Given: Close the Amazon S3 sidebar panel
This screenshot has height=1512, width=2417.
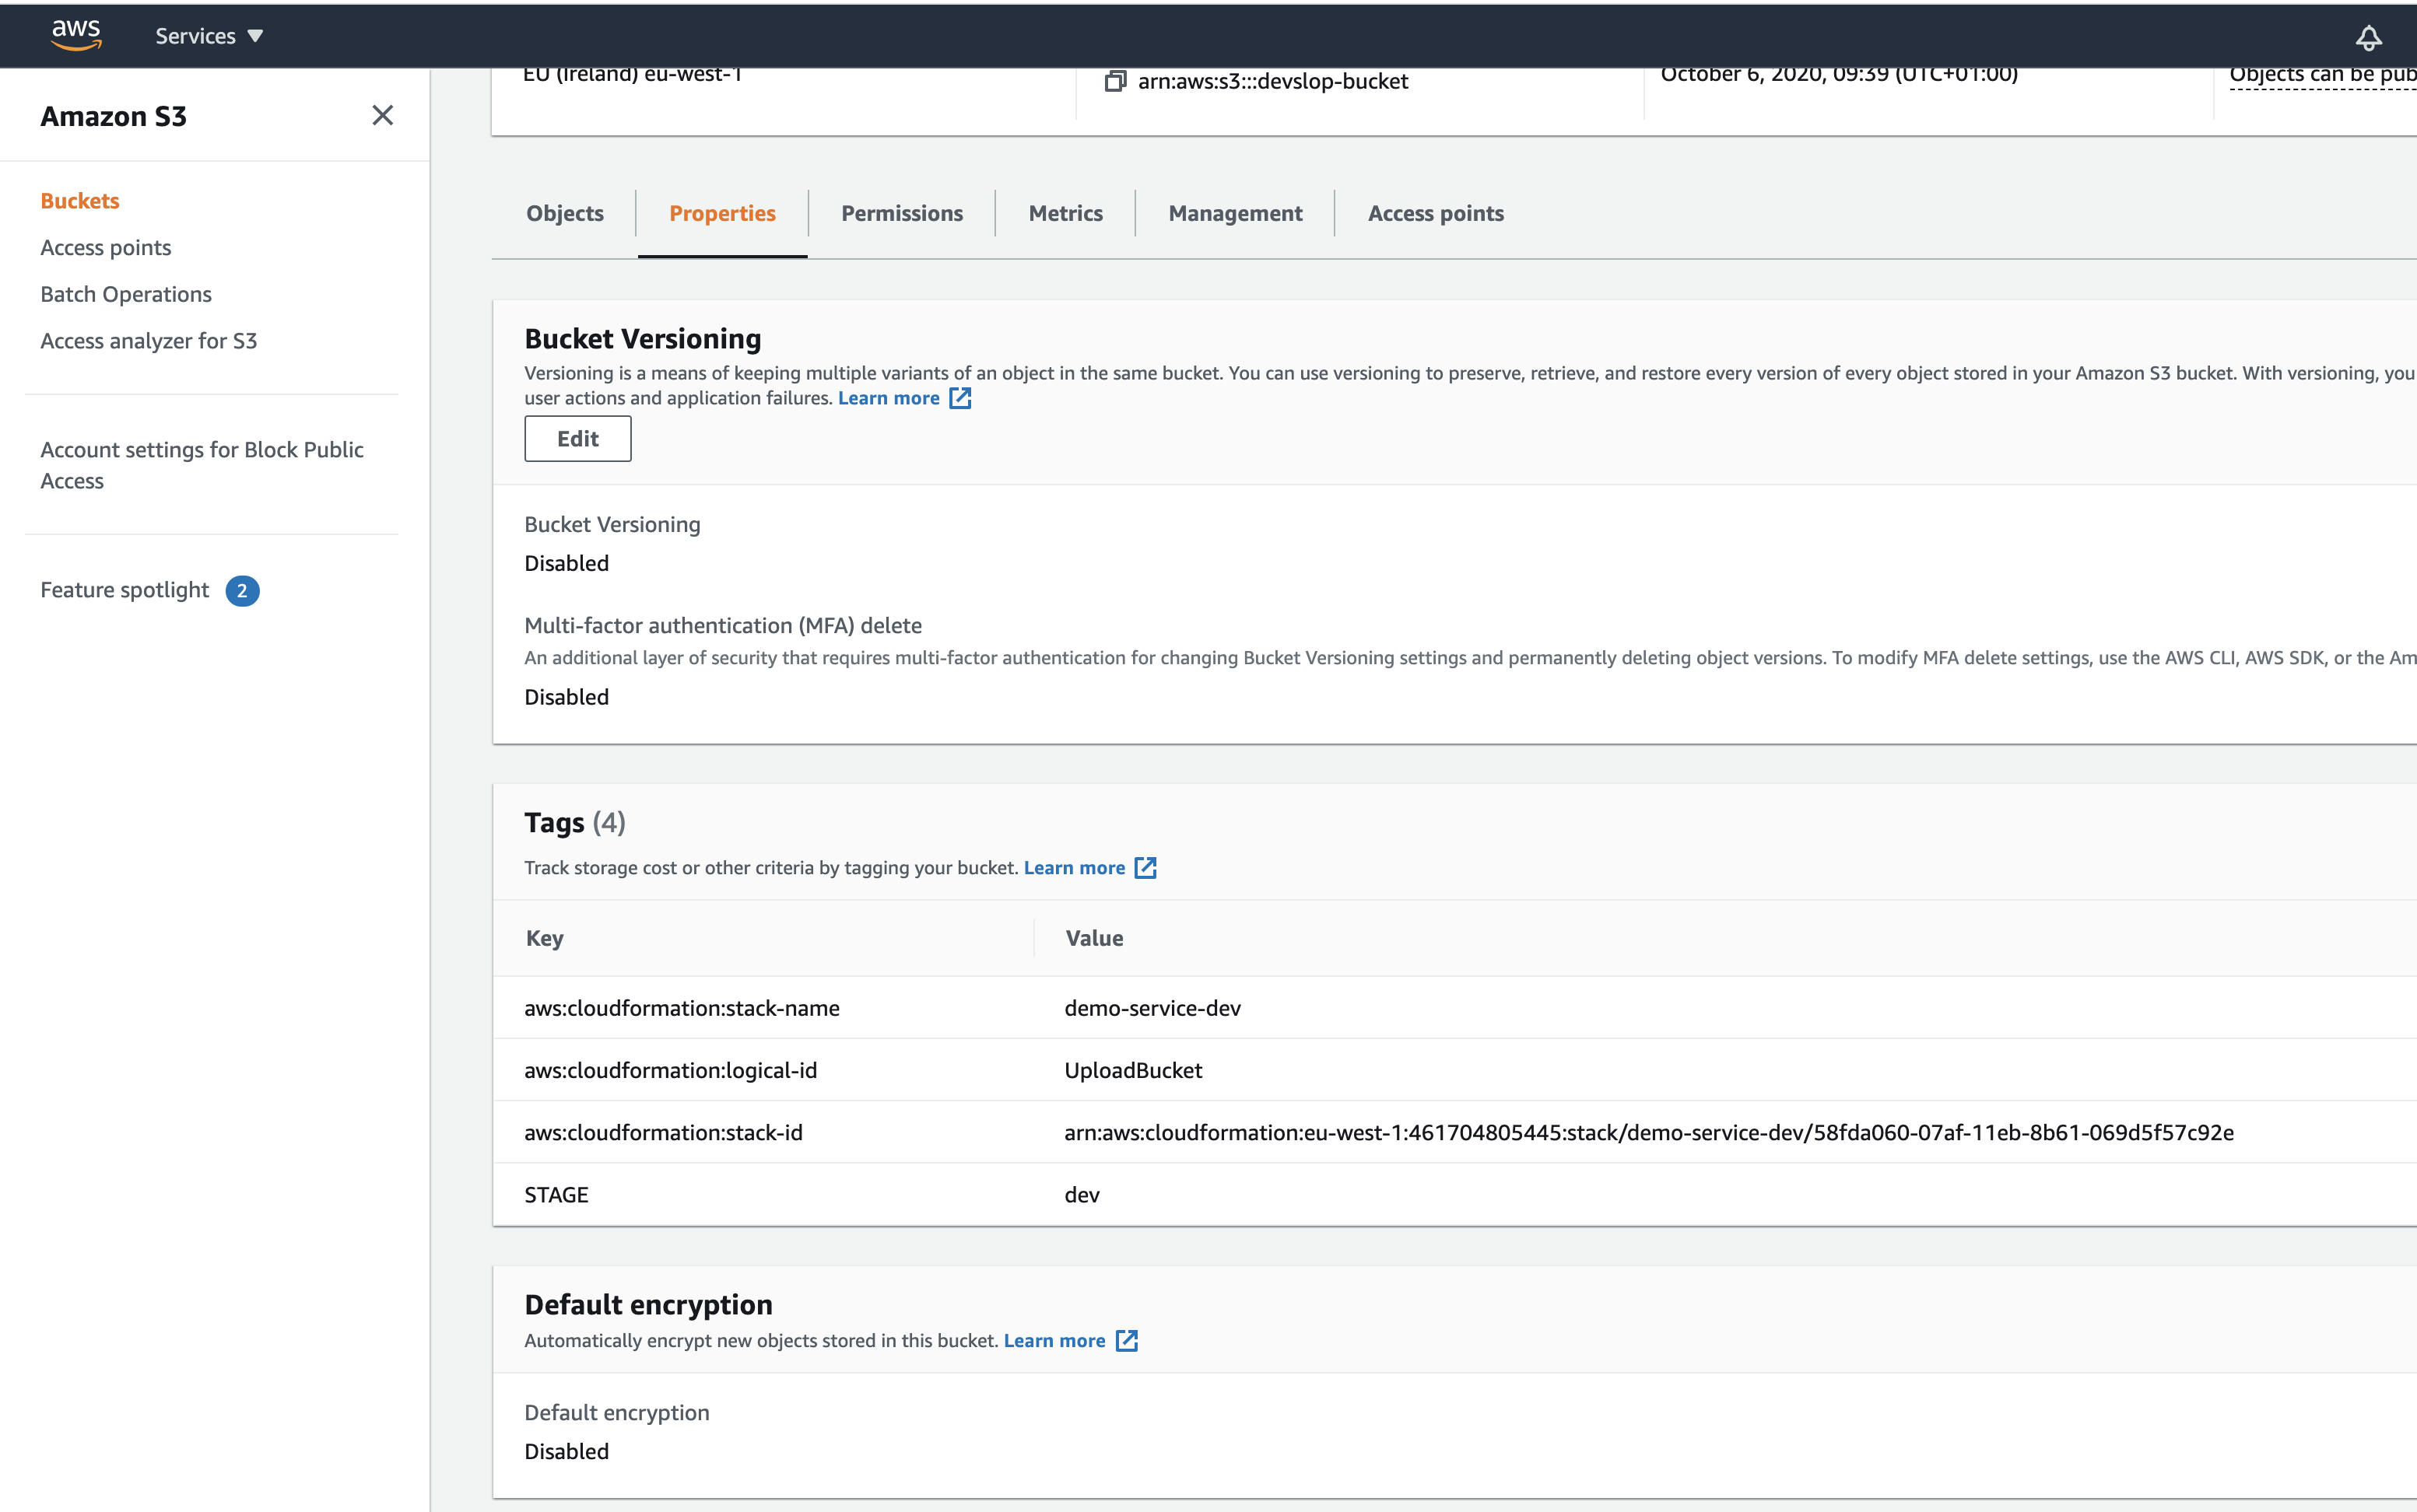Looking at the screenshot, I should [x=382, y=115].
